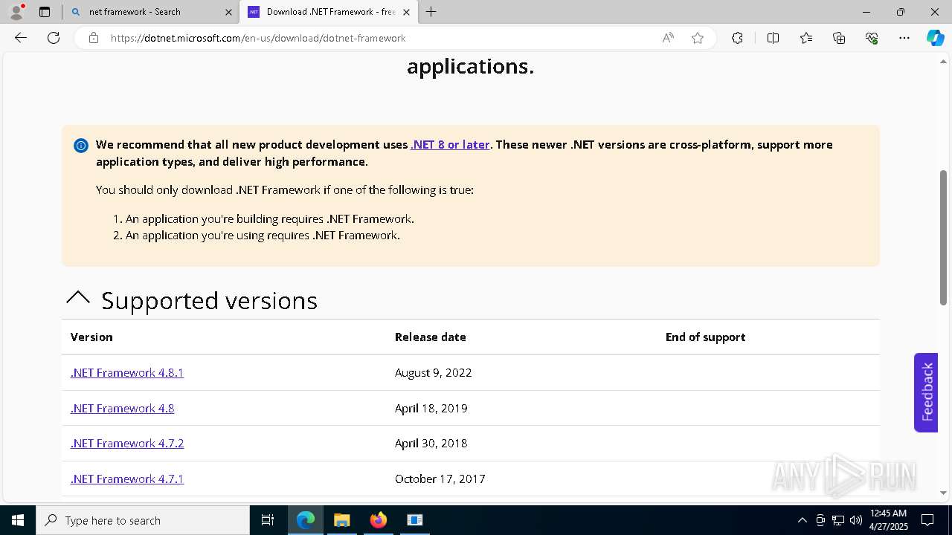Open the notification center icon
Screen dimensions: 952x535
click(x=927, y=520)
